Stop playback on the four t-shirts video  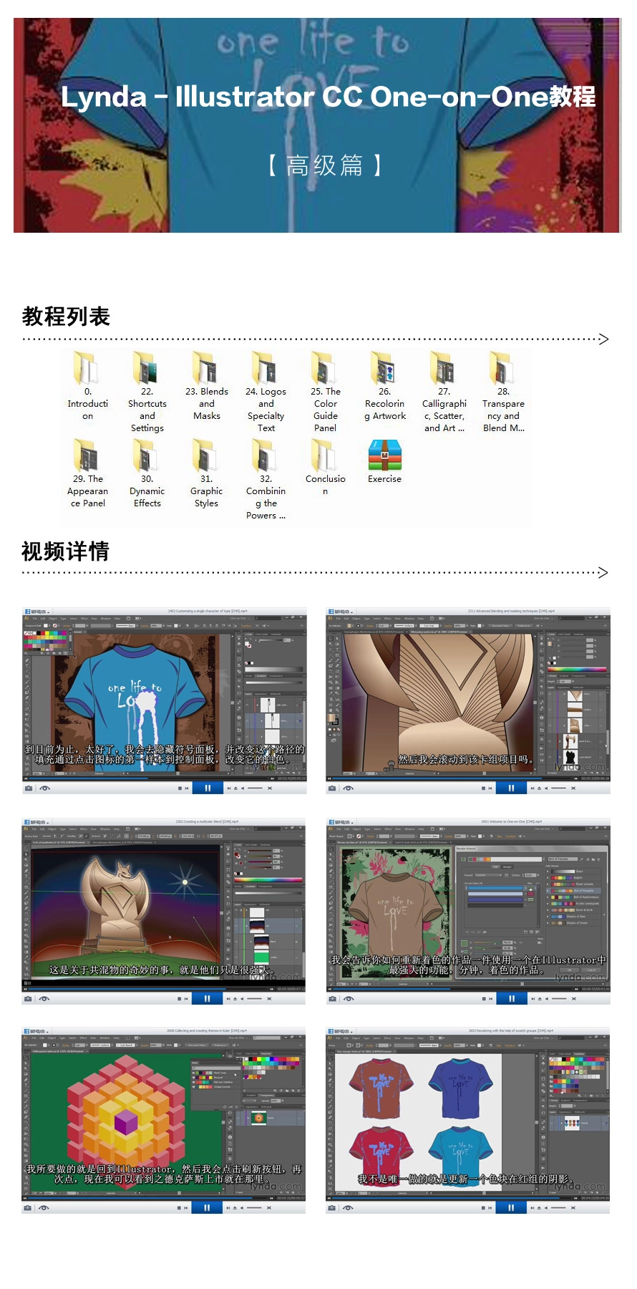pyautogui.click(x=484, y=1207)
